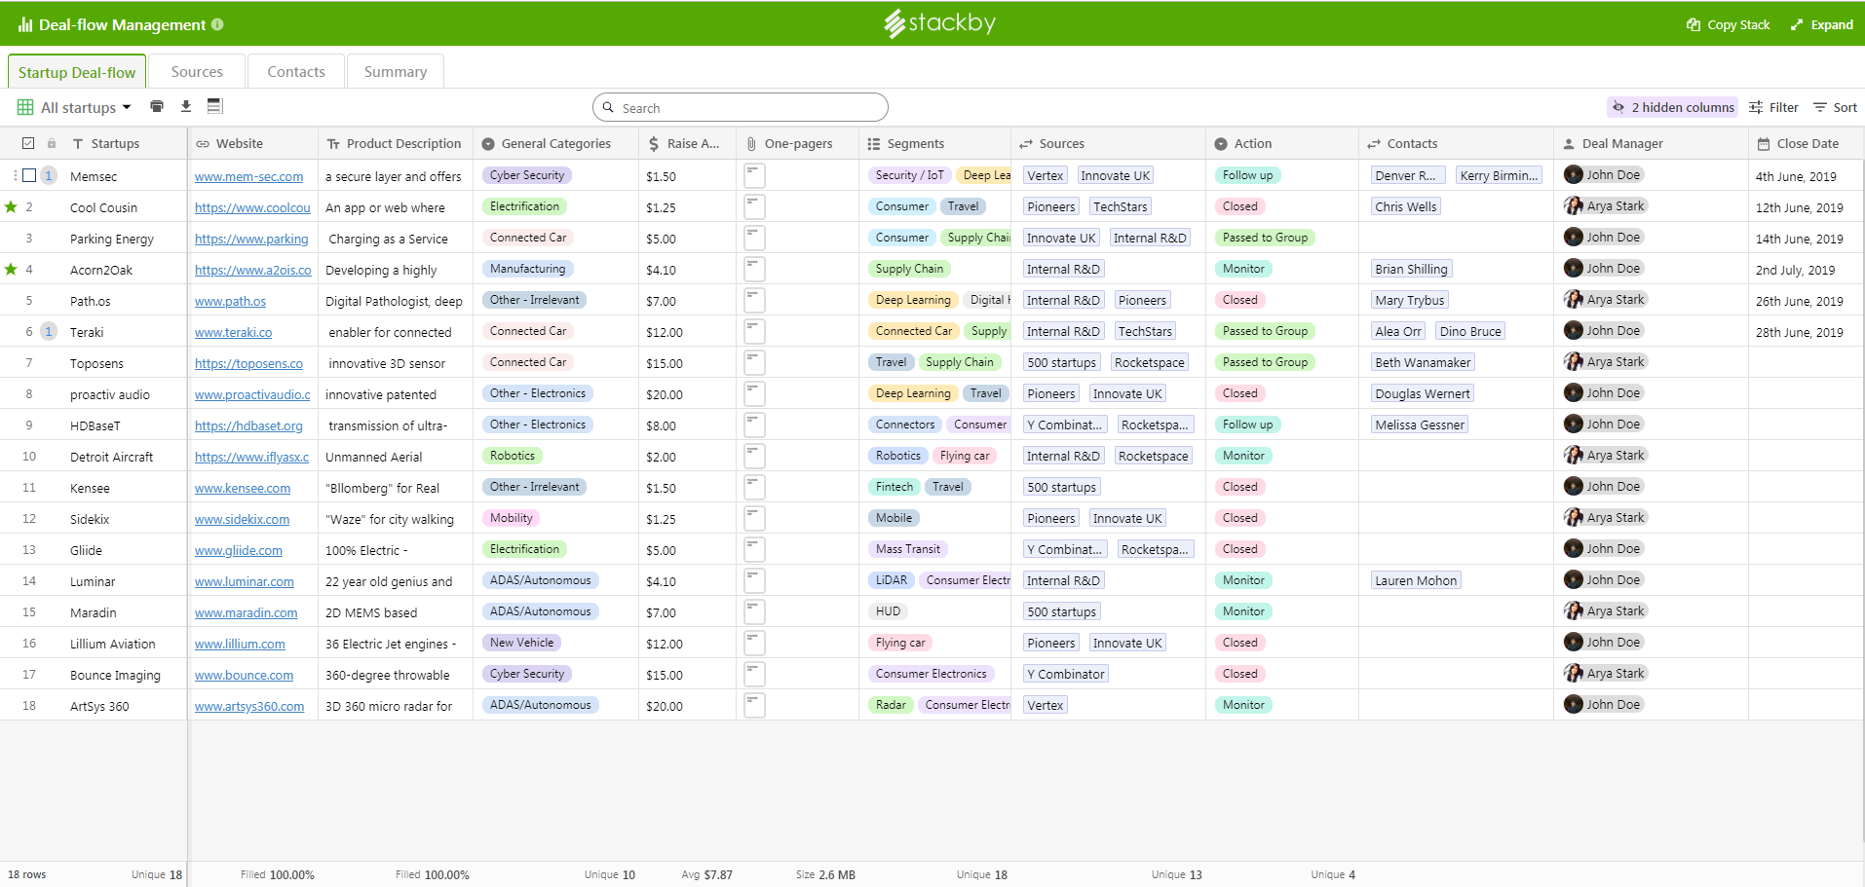
Task: Click the Unique 18 summary under Startups
Action: click(157, 874)
